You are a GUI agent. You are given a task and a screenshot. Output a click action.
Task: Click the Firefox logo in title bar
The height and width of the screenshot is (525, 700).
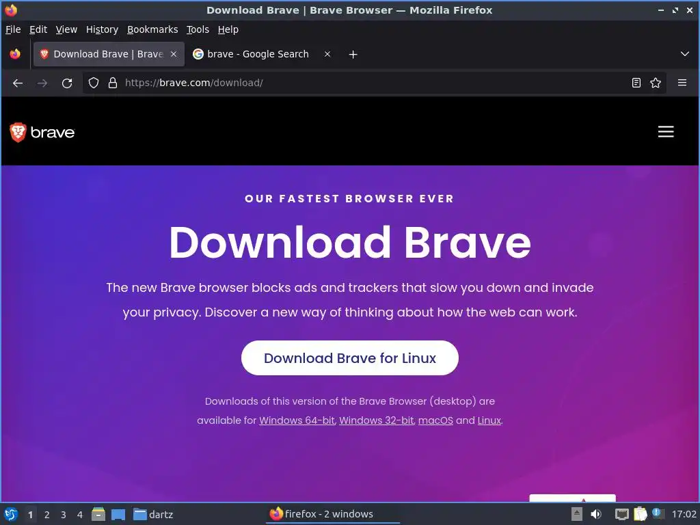(x=11, y=10)
